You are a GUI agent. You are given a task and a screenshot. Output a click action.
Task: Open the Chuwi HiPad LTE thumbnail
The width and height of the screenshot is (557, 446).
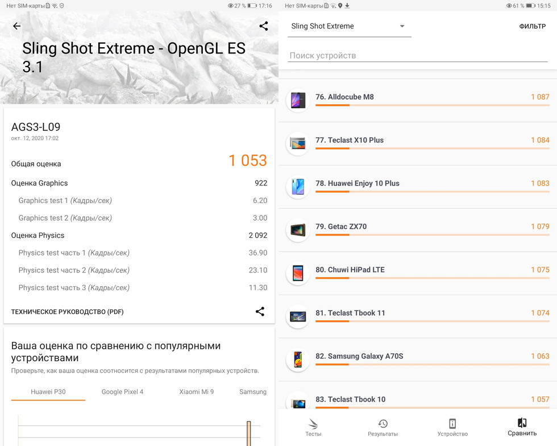[298, 273]
